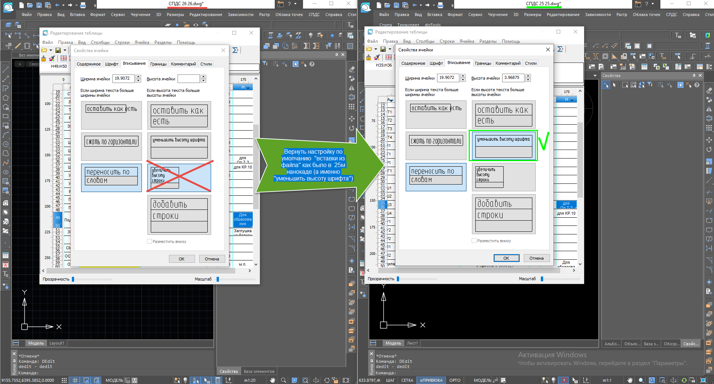Expand the save dropdown arrow in left table editor
Screen dimensions: 714x384
(x=65, y=50)
